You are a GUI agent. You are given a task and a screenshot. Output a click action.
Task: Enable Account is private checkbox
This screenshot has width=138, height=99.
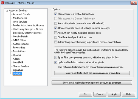click(56, 23)
